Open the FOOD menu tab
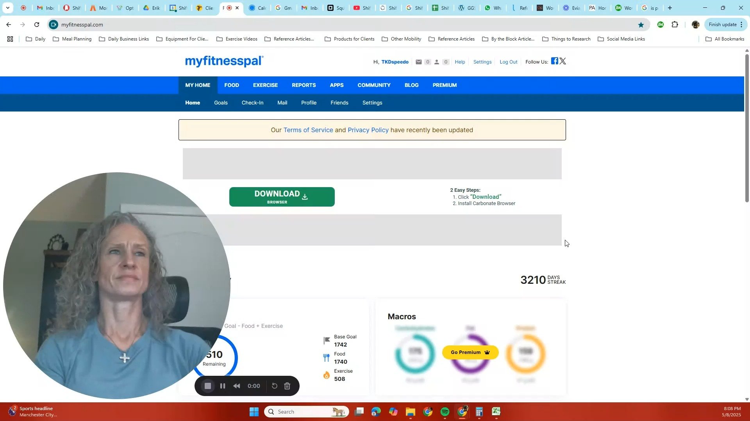Image resolution: width=750 pixels, height=421 pixels. [x=232, y=85]
